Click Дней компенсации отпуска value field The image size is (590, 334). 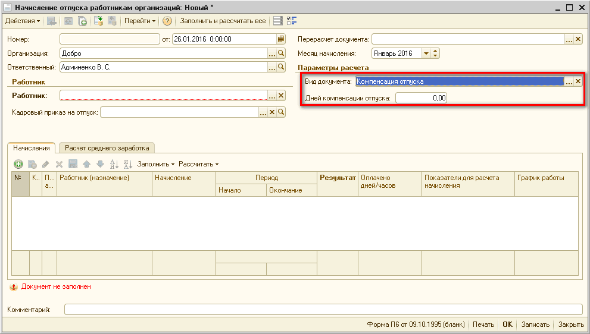click(422, 99)
